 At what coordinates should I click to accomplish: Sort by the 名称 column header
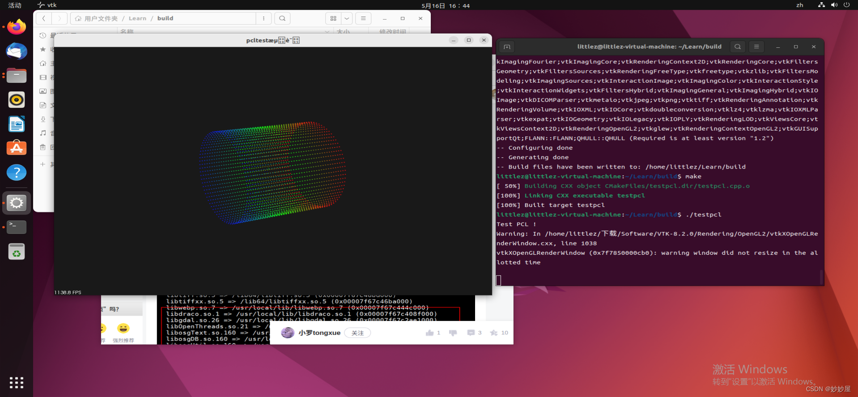tap(127, 31)
